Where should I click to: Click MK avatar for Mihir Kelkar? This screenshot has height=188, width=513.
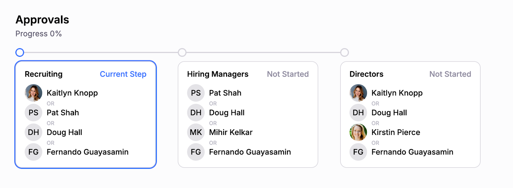[196, 132]
